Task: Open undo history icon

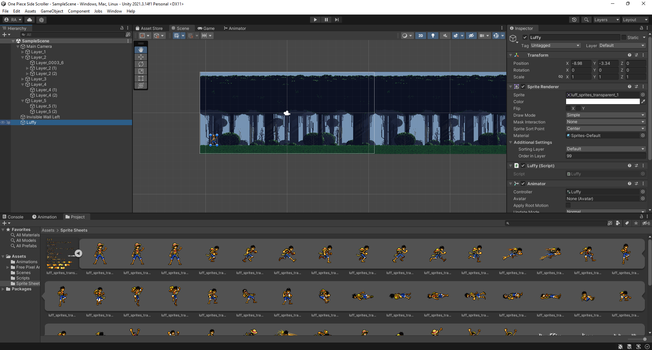Action: 574,20
